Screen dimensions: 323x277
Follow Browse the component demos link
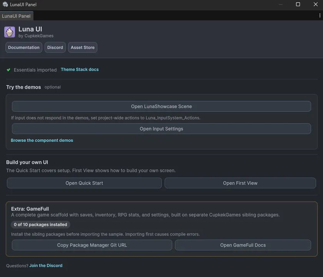[x=42, y=140]
